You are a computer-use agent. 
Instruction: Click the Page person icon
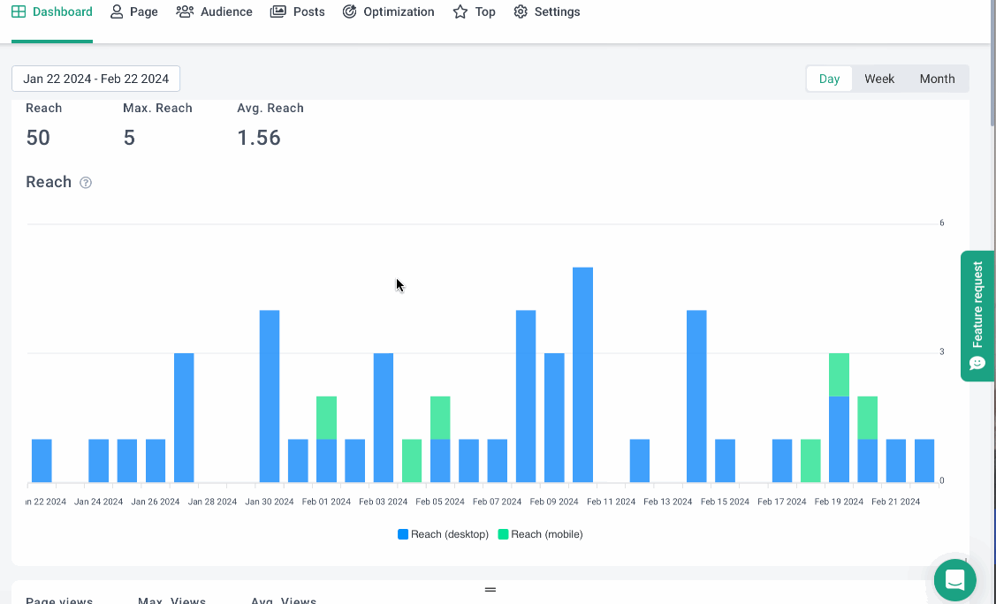click(x=117, y=12)
